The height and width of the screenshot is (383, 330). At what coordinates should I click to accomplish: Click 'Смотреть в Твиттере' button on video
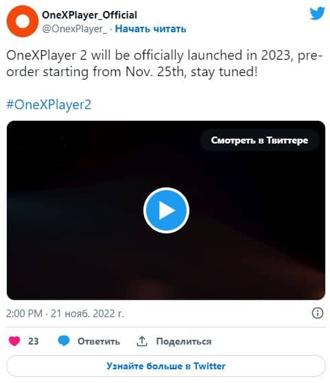coord(260,140)
